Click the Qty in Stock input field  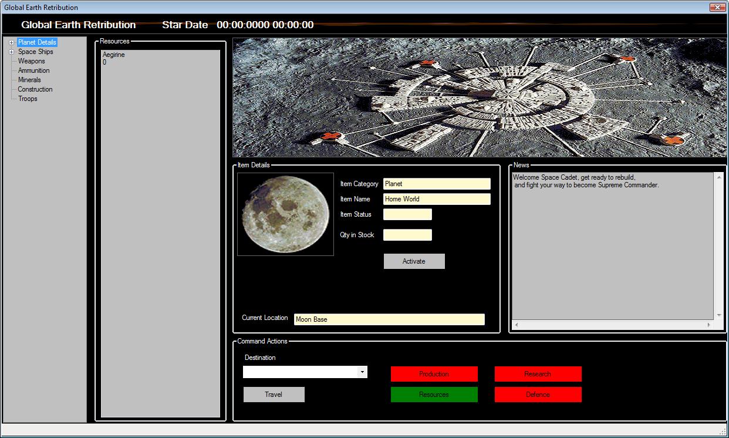407,234
